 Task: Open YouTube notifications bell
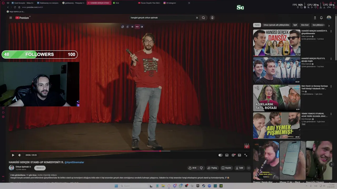point(321,18)
